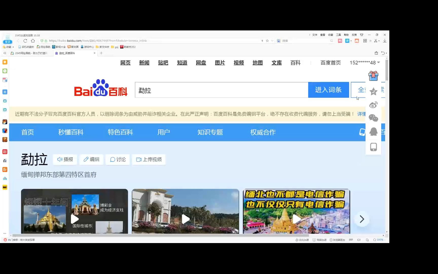The width and height of the screenshot is (438, 274).
Task: Click the 上传视频 button
Action: pos(149,159)
